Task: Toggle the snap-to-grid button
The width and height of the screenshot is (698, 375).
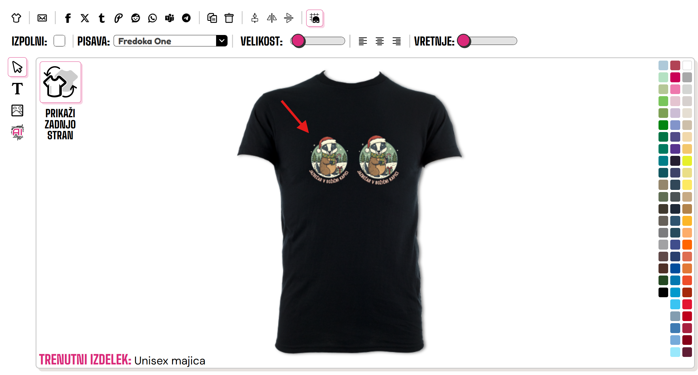Action: coord(315,18)
